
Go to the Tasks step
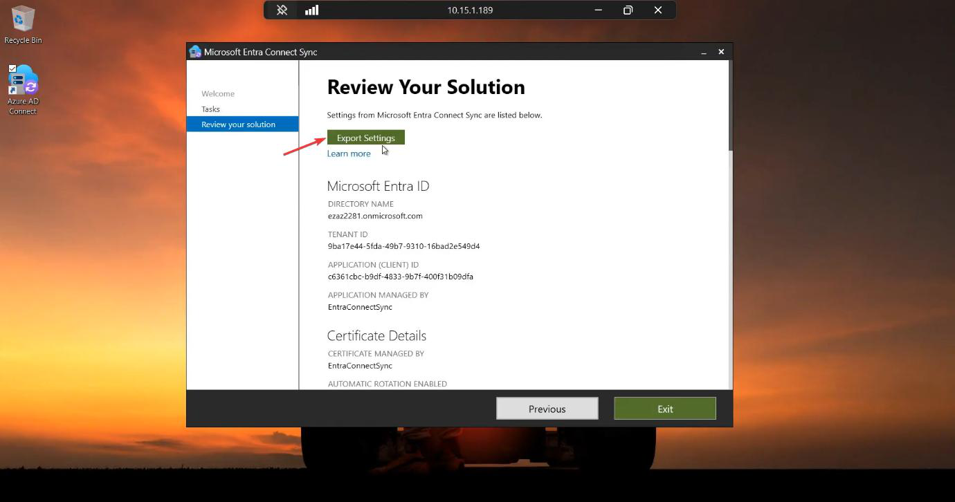coord(211,109)
